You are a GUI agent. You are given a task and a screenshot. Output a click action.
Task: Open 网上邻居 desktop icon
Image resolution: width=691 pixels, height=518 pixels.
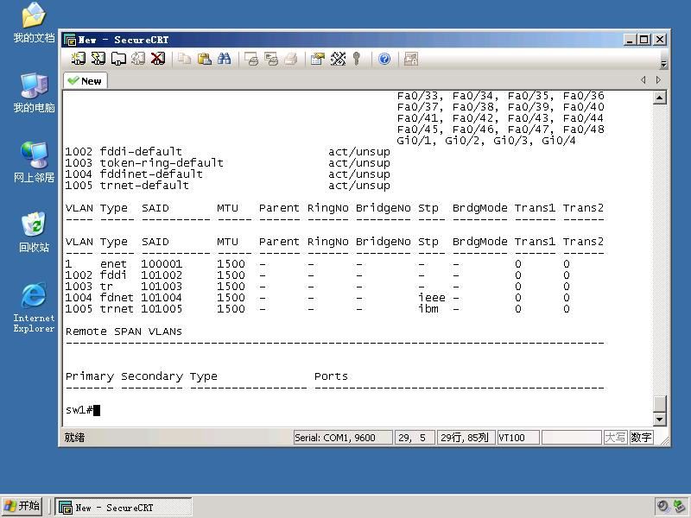pyautogui.click(x=34, y=162)
